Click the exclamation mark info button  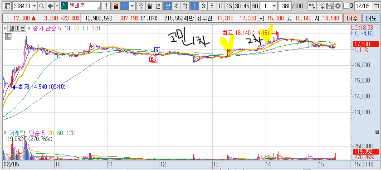click(x=106, y=6)
